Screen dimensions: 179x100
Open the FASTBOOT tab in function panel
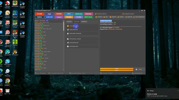tap(84, 22)
